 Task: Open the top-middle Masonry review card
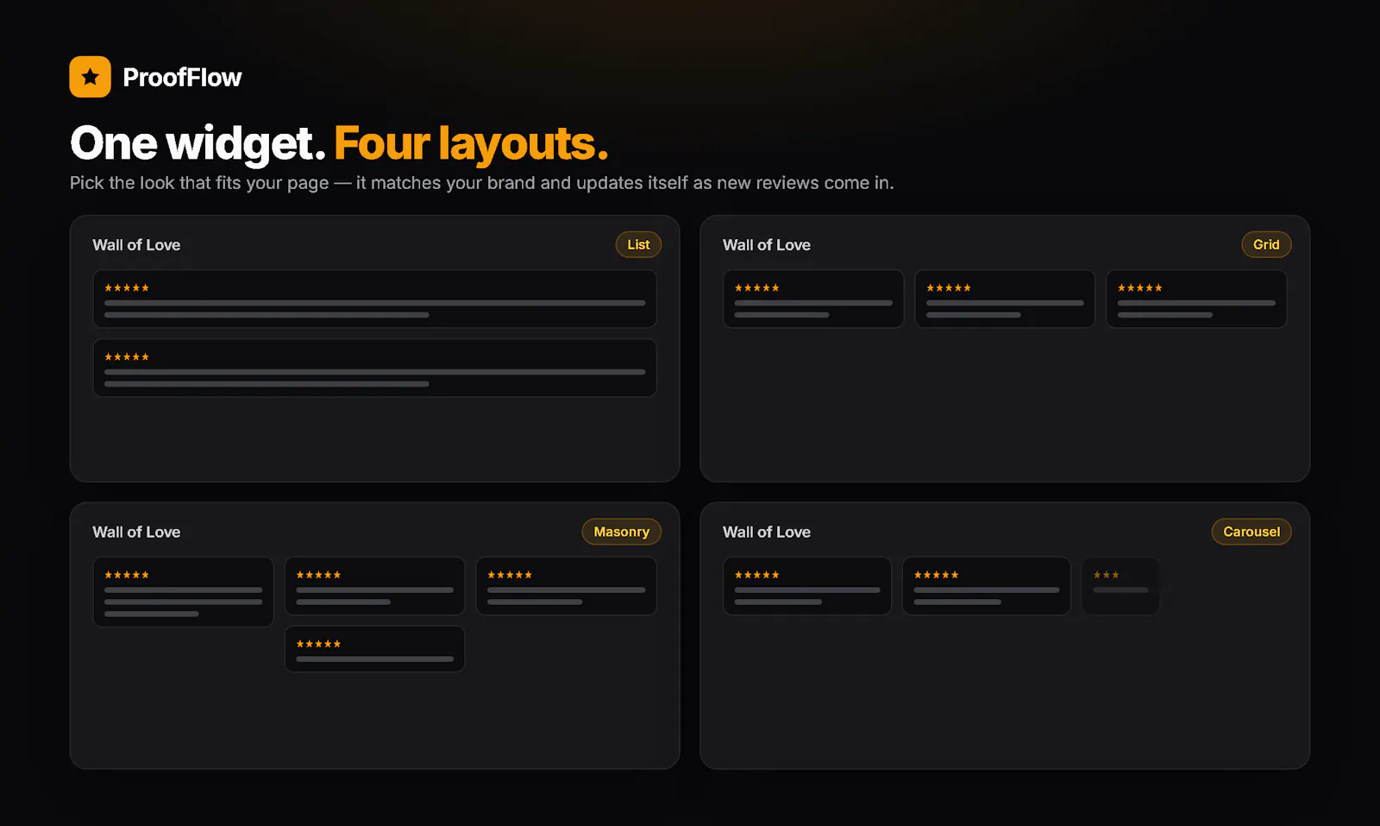pos(374,586)
